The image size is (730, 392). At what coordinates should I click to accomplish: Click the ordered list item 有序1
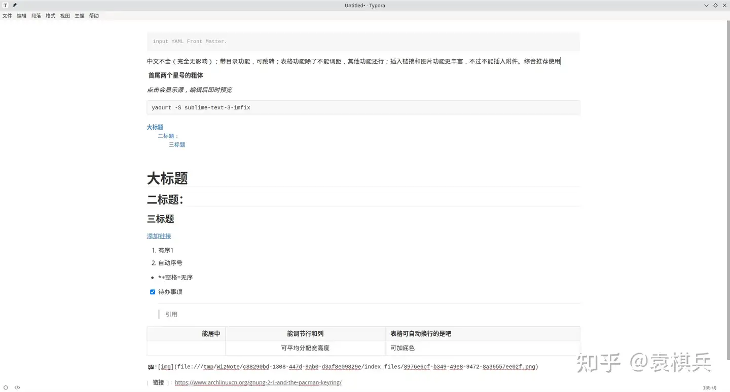[x=166, y=250]
